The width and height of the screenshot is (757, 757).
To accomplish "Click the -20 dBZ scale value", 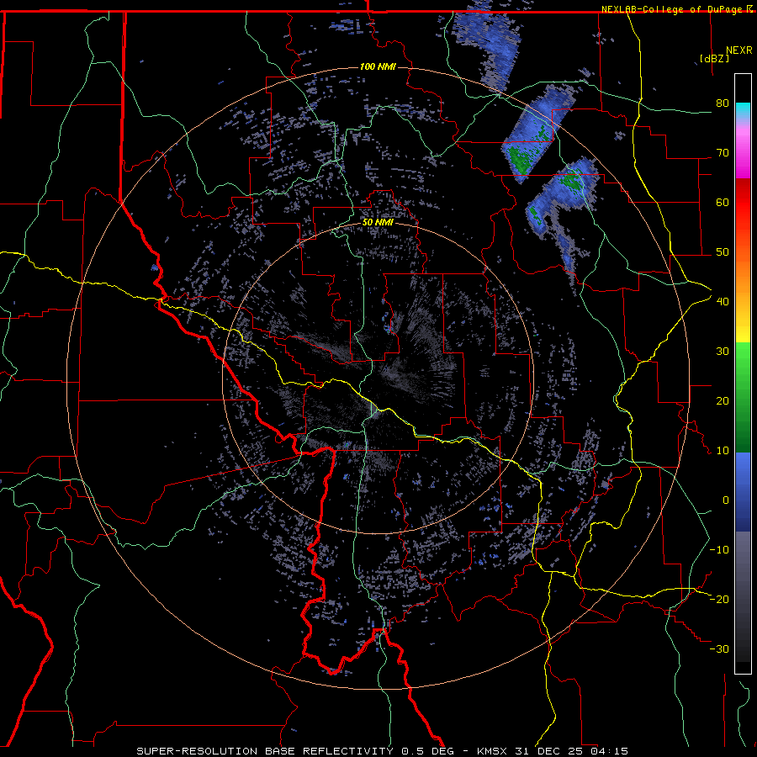I will click(719, 599).
